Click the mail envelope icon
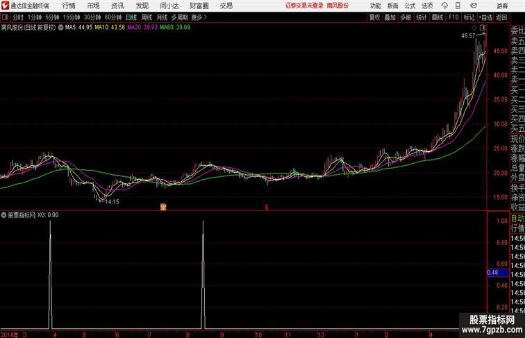The width and height of the screenshot is (525, 338). tap(474, 6)
